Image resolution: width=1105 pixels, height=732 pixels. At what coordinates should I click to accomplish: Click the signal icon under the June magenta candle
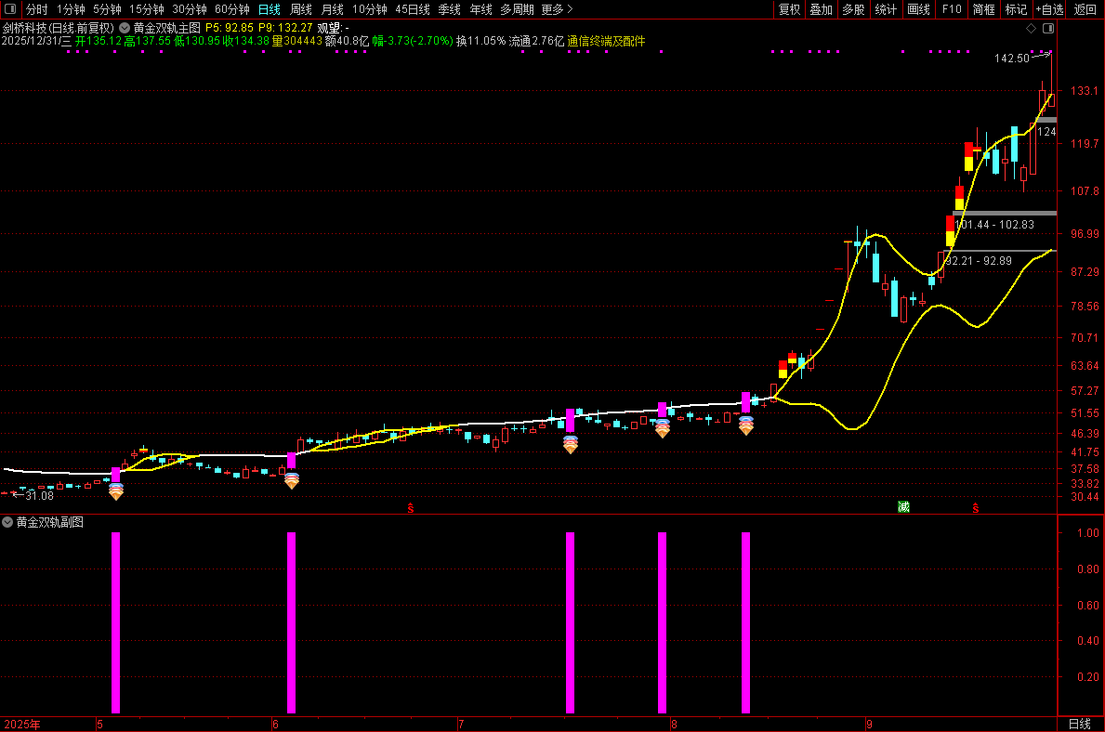pos(292,480)
